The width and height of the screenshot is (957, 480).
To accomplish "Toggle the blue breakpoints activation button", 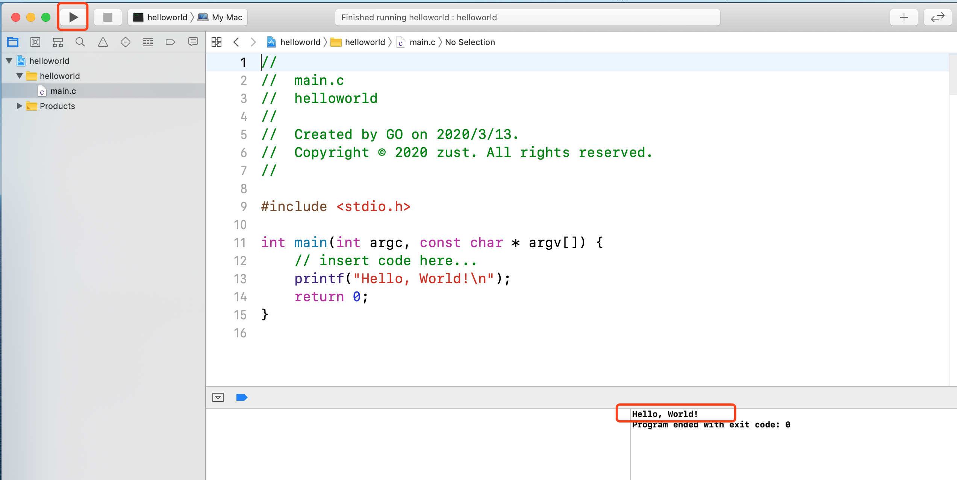I will point(241,397).
